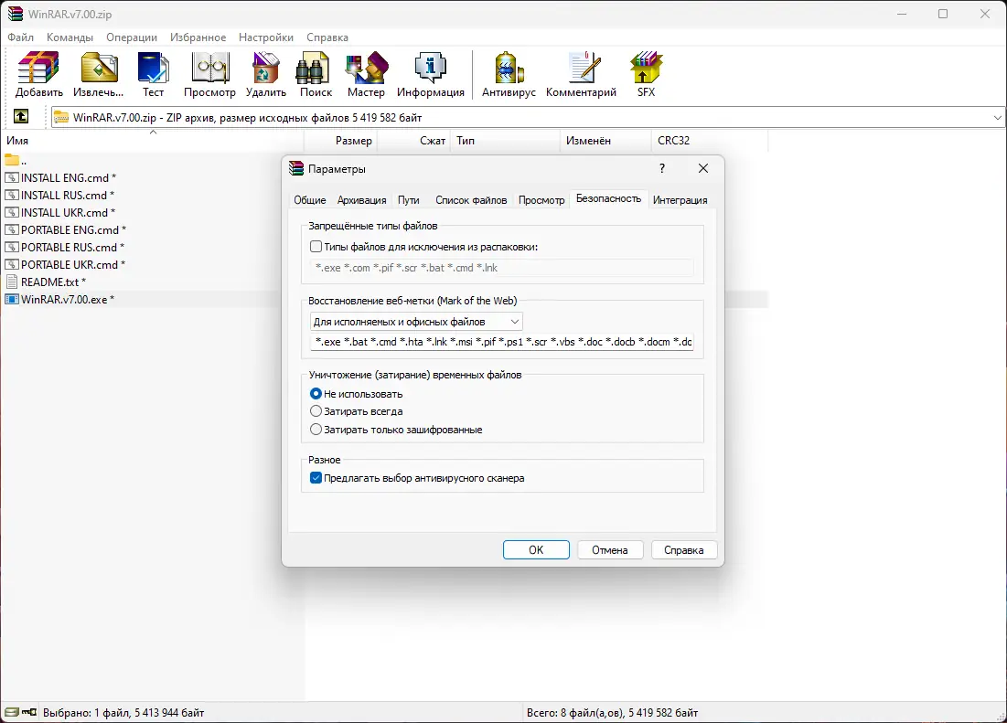Open the Просмотр toolbar icon
Image resolution: width=1007 pixels, height=723 pixels.
[x=210, y=68]
